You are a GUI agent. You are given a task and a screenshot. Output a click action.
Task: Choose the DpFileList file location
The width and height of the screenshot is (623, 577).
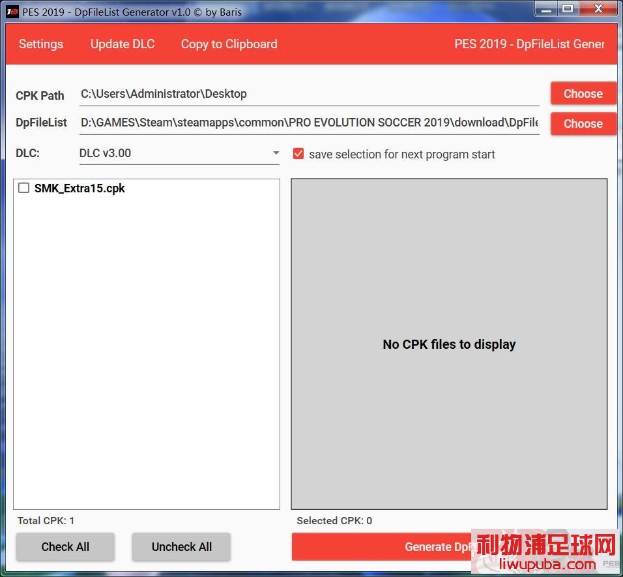click(583, 124)
